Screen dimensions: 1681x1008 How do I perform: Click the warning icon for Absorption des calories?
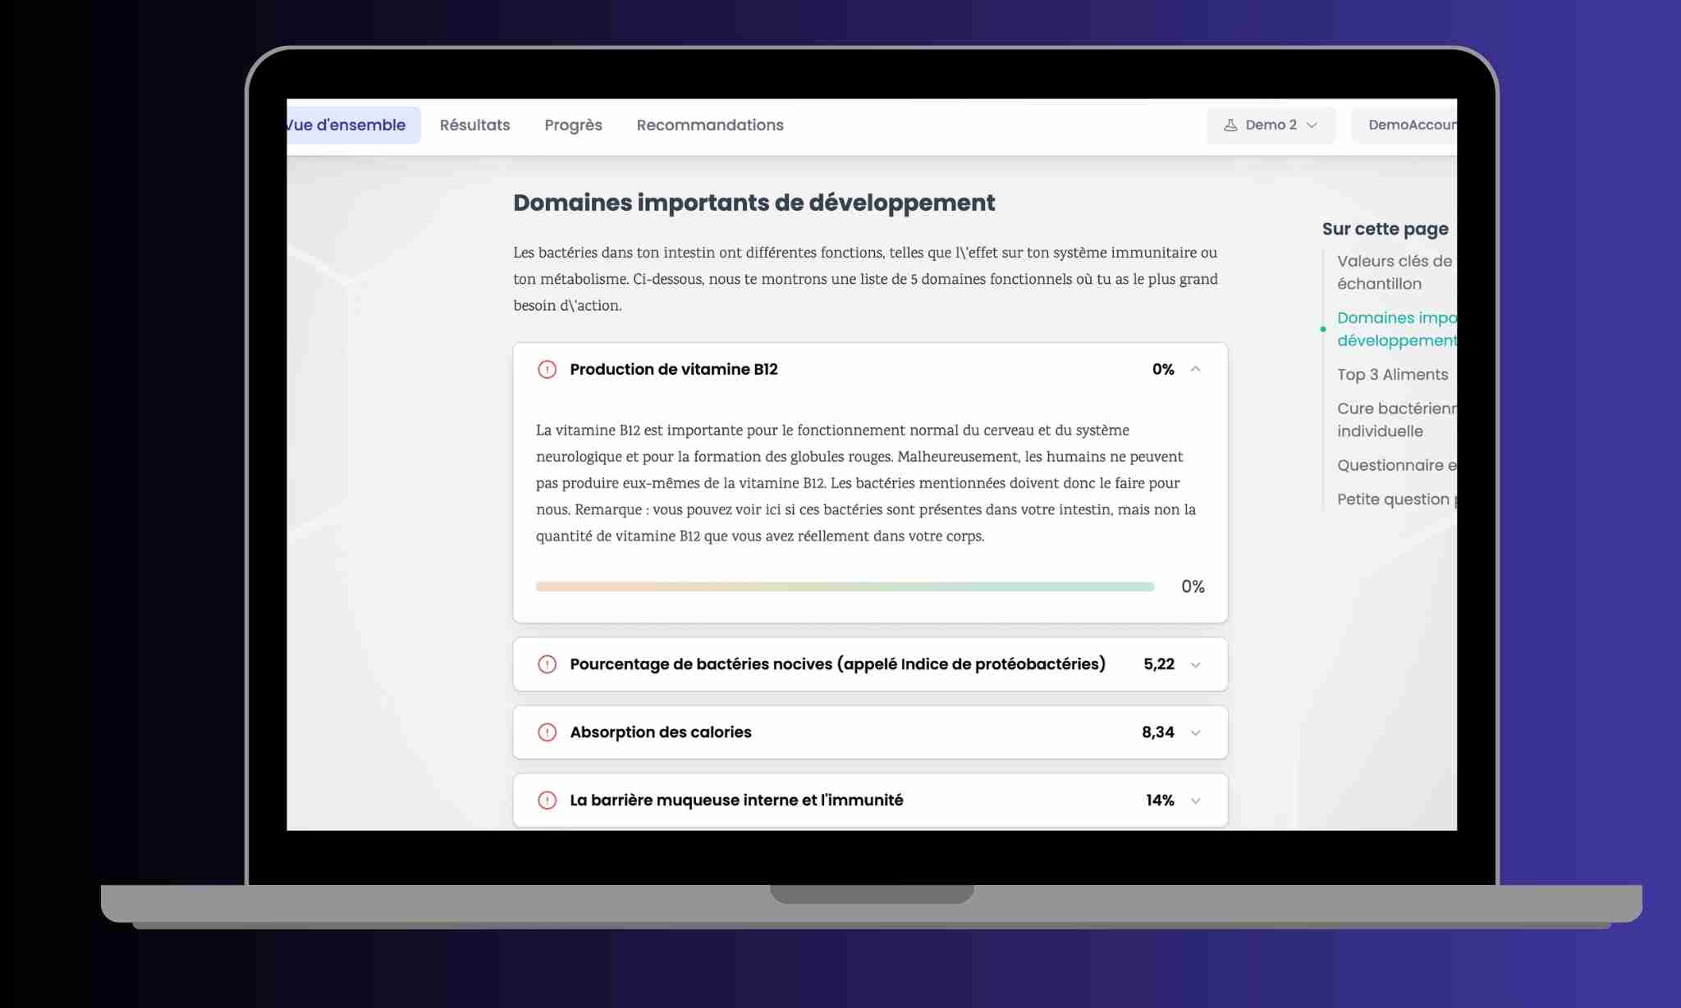click(547, 732)
